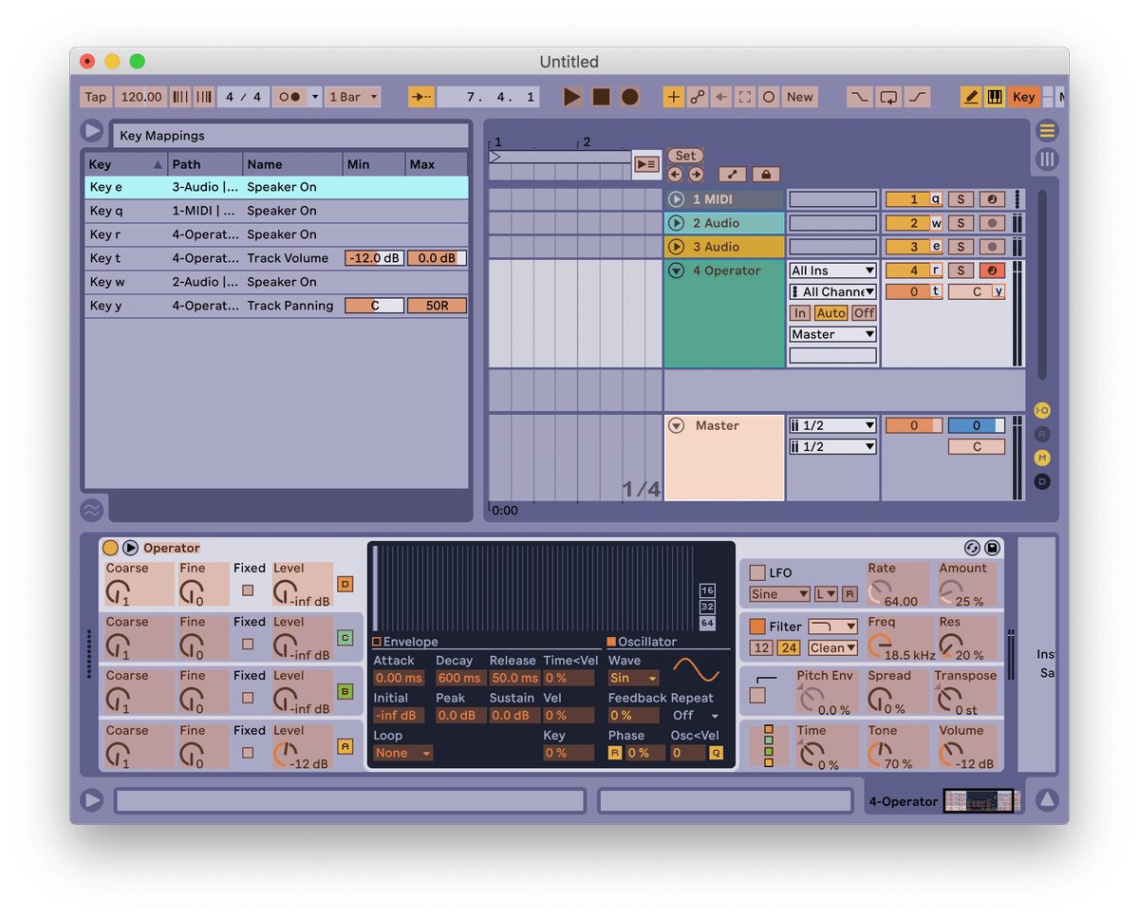Click the Operator Hot-Swap Presets icon

tap(972, 548)
